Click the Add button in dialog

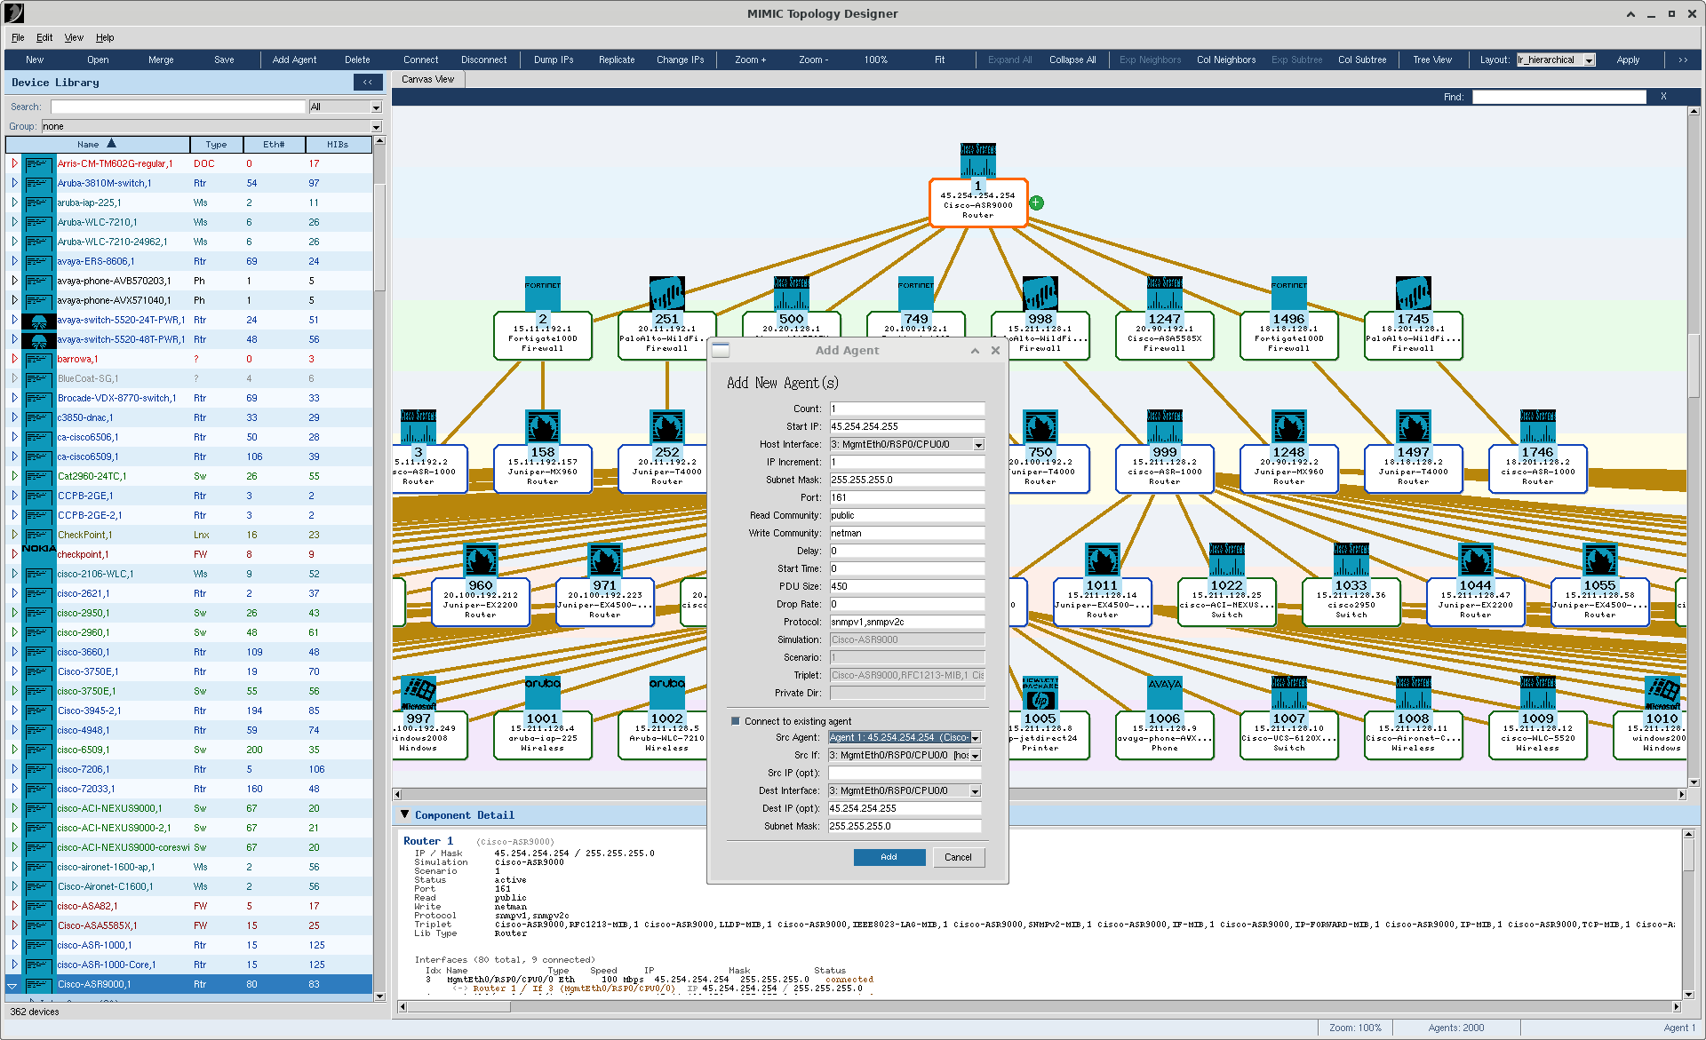point(889,857)
